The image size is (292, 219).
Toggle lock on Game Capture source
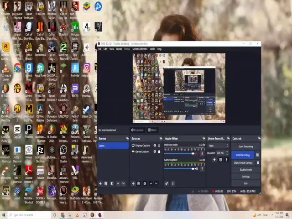[x=159, y=151]
